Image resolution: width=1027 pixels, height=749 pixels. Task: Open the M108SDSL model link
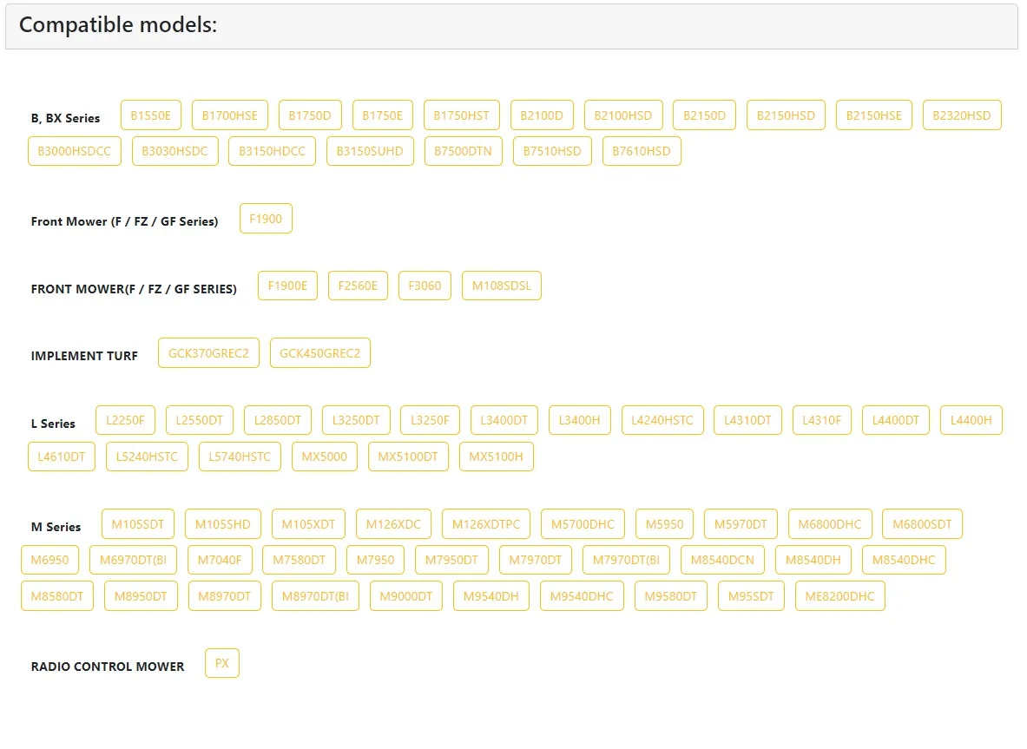(x=502, y=286)
